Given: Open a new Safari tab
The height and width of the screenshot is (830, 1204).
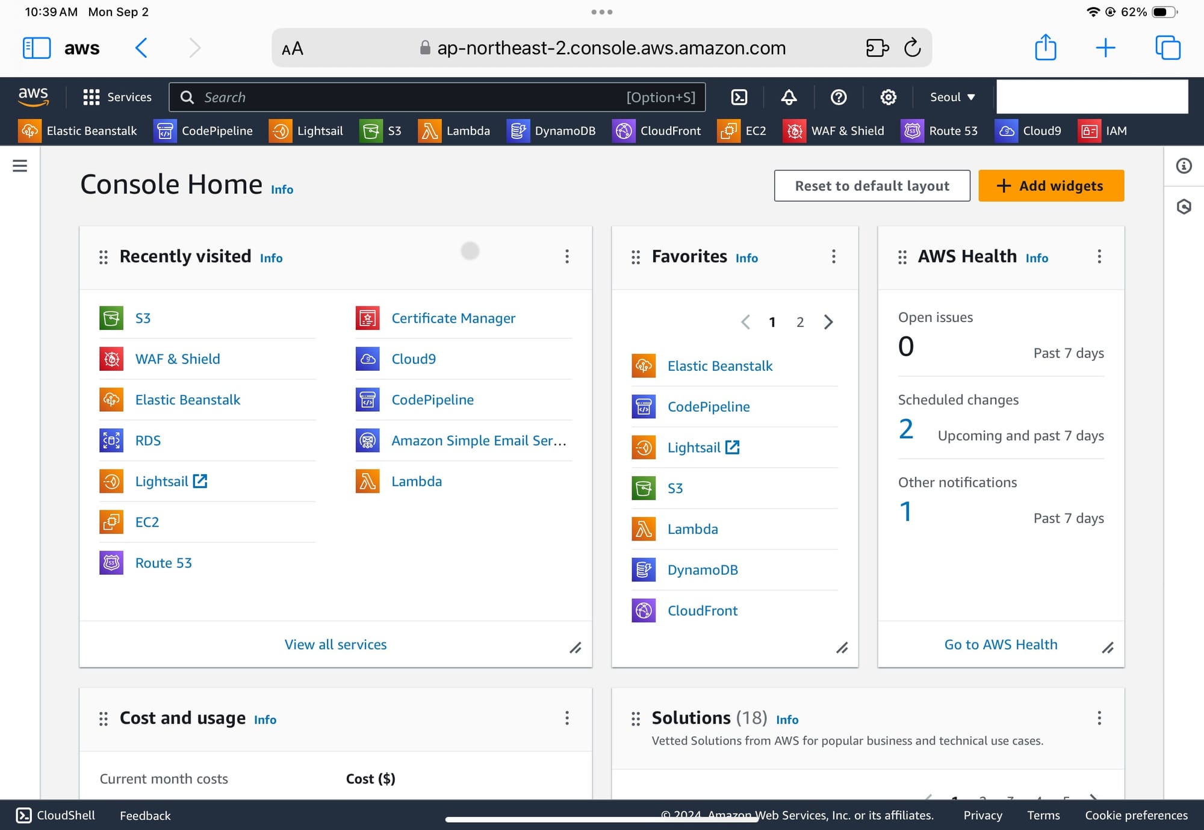Looking at the screenshot, I should pyautogui.click(x=1105, y=48).
